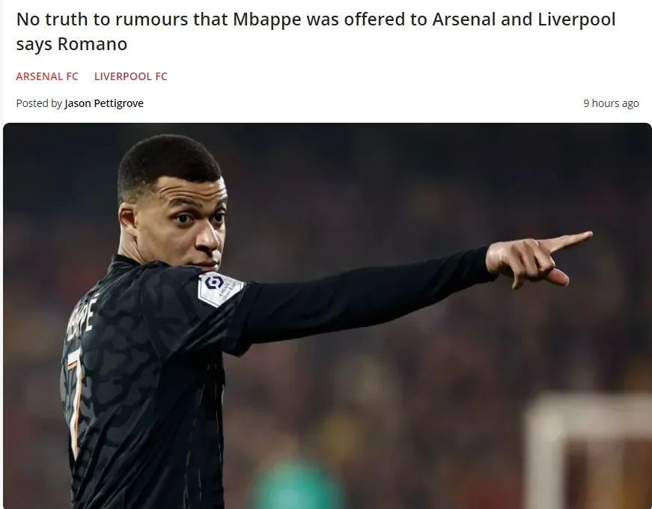
Task: Click the blurred green figure in background
Action: pos(296,483)
